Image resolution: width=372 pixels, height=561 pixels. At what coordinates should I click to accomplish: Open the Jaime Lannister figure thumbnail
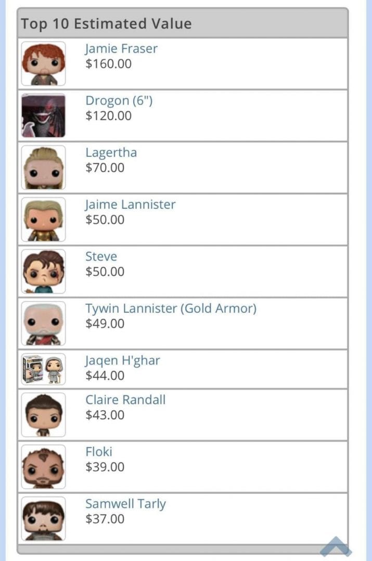pos(43,219)
